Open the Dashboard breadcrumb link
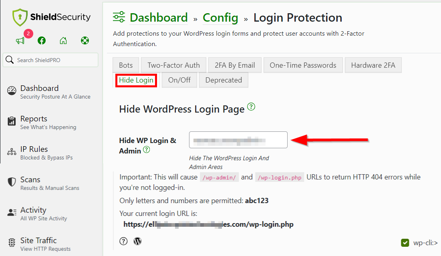Image resolution: width=441 pixels, height=256 pixels. pos(159,18)
